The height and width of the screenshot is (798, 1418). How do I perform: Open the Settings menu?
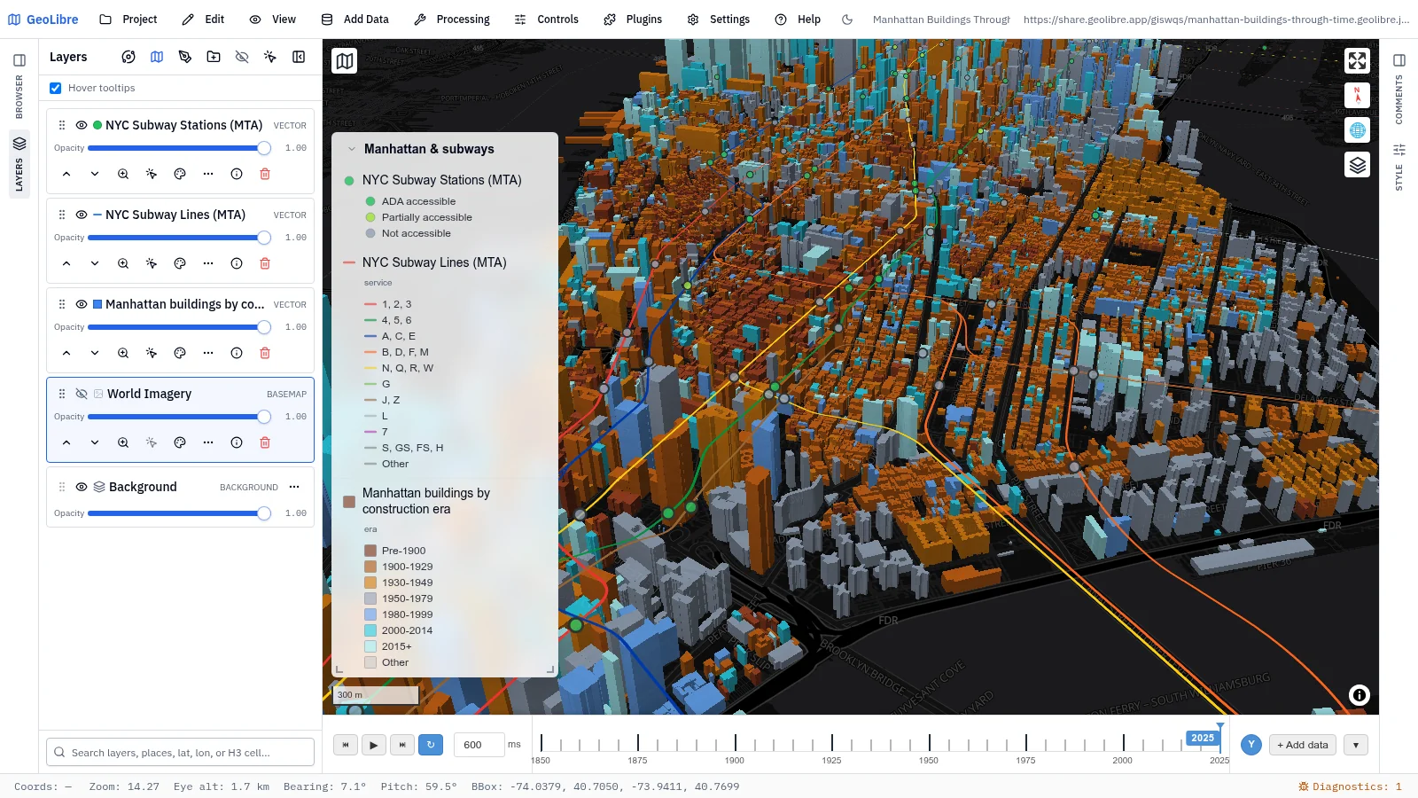719,20
